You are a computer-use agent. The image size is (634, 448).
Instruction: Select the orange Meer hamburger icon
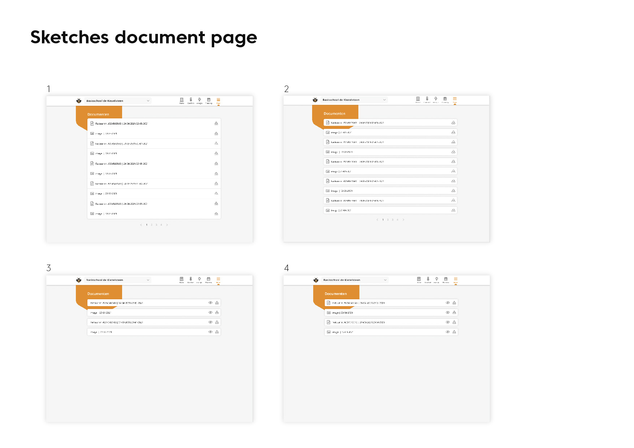218,100
